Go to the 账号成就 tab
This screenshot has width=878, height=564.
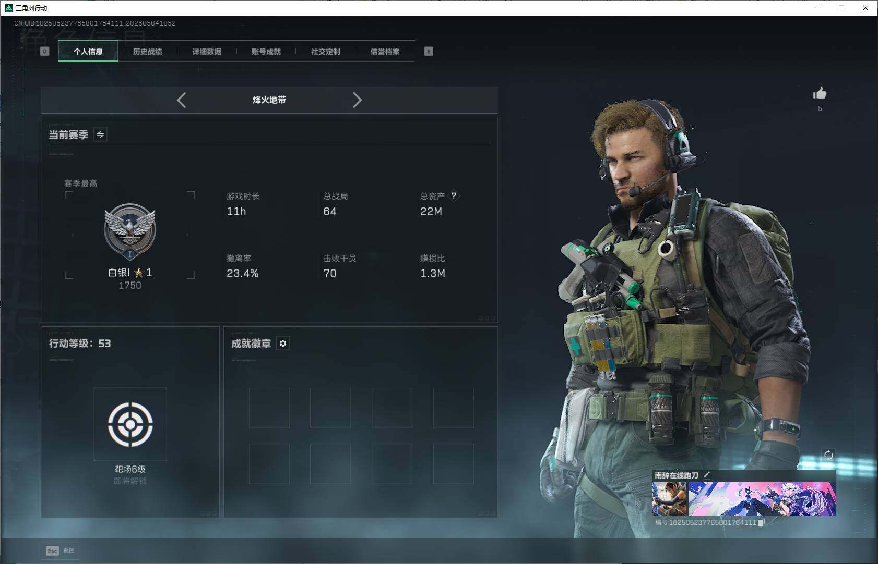pos(266,51)
